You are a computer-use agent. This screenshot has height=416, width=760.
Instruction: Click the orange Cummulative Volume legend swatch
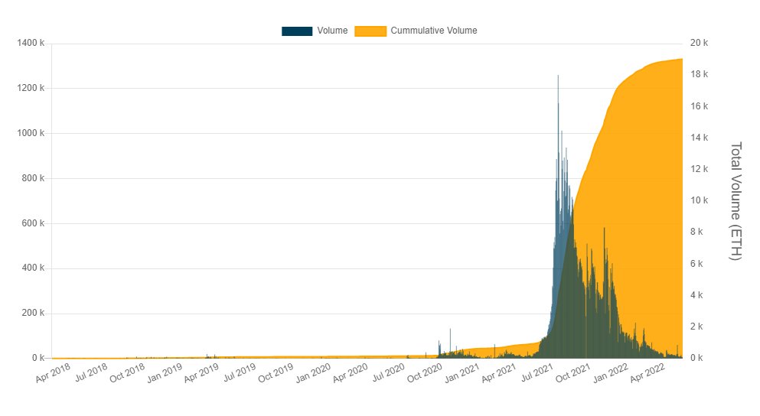pyautogui.click(x=370, y=31)
